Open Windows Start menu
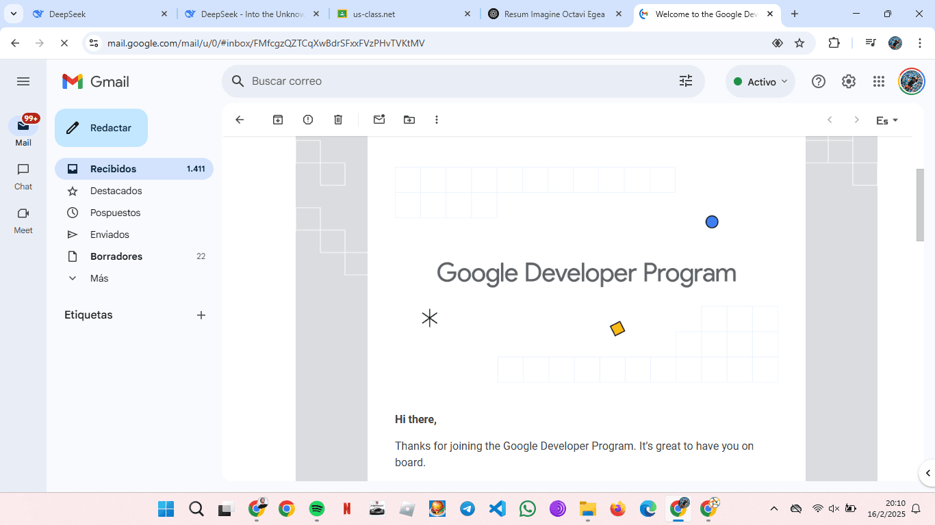935x525 pixels. [166, 509]
